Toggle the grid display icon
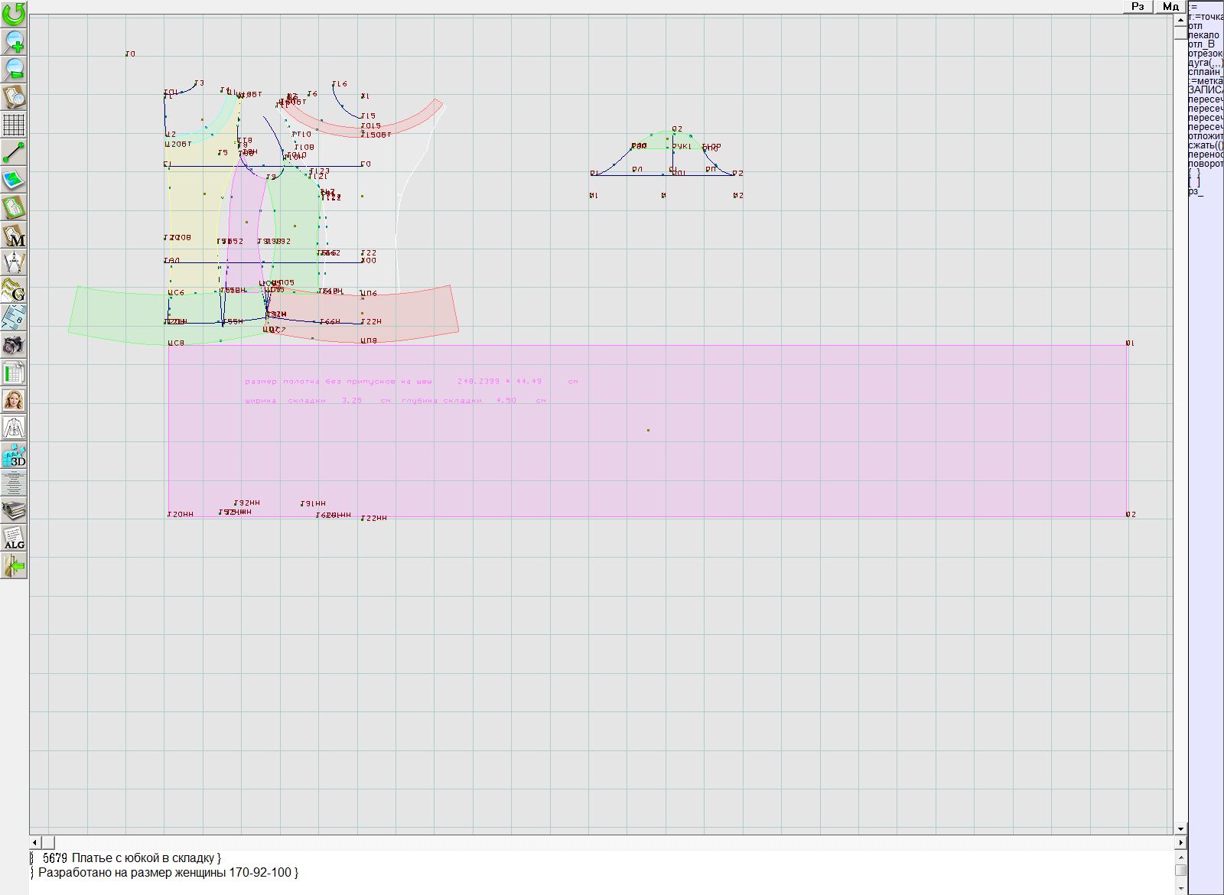The image size is (1224, 895). pos(14,124)
